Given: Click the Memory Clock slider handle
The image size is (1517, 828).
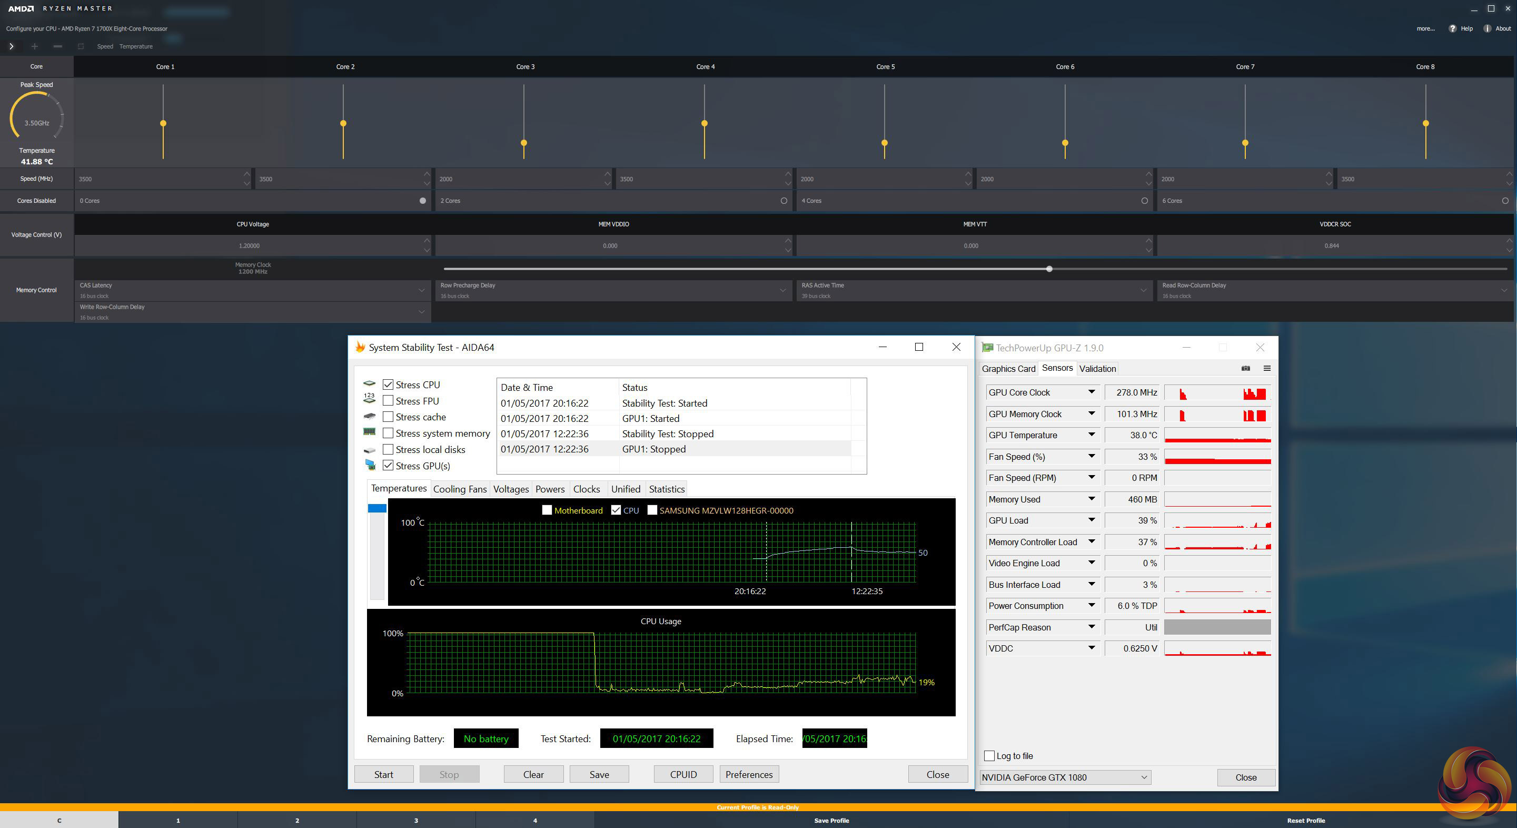Looking at the screenshot, I should 1049,269.
